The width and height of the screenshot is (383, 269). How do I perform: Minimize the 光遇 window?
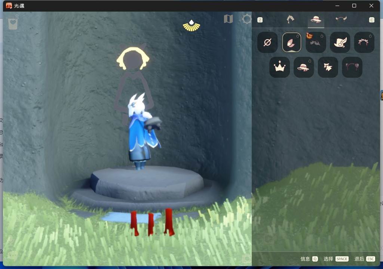point(337,6)
